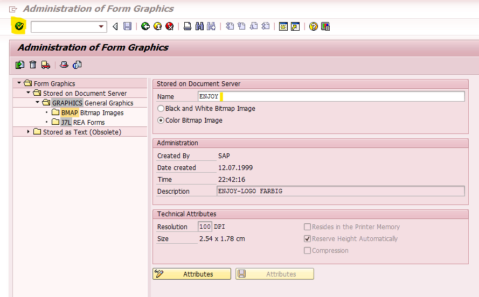Viewport: 479px width, 297px height.
Task: Click the Find Next binoculars icon
Action: click(x=211, y=26)
